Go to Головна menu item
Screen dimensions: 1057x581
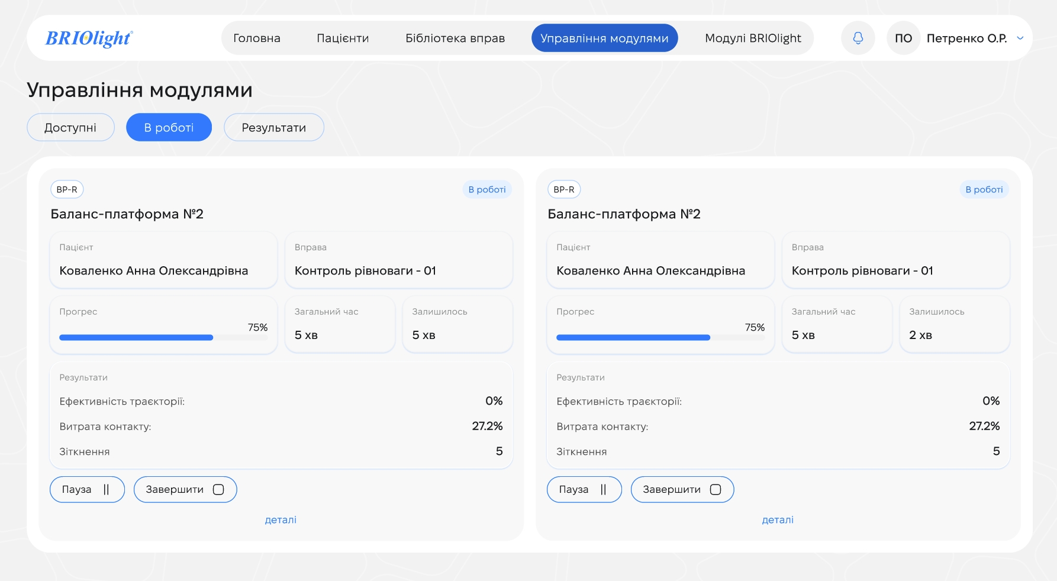[257, 38]
